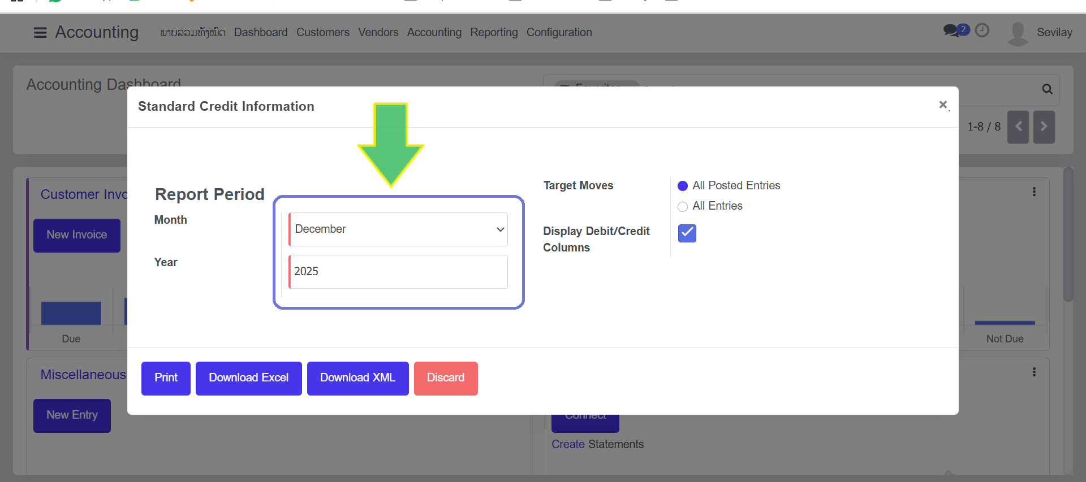Click the red Discard button

click(x=445, y=378)
